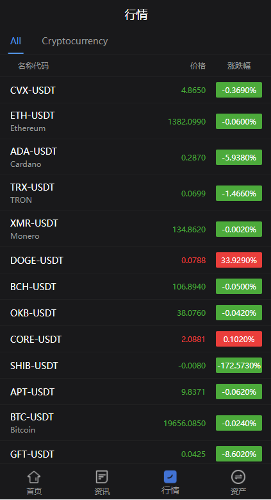Sort by the 价格 column header
Viewport: 271px width, 500px height.
pyautogui.click(x=198, y=65)
